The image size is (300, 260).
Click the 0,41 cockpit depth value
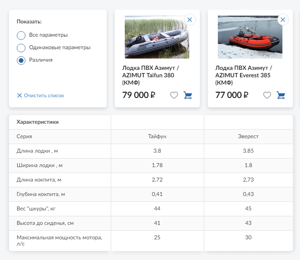[x=157, y=194]
